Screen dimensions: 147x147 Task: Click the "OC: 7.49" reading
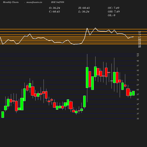pos(113,8)
